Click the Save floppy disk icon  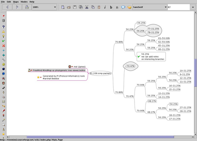tap(75, 7)
